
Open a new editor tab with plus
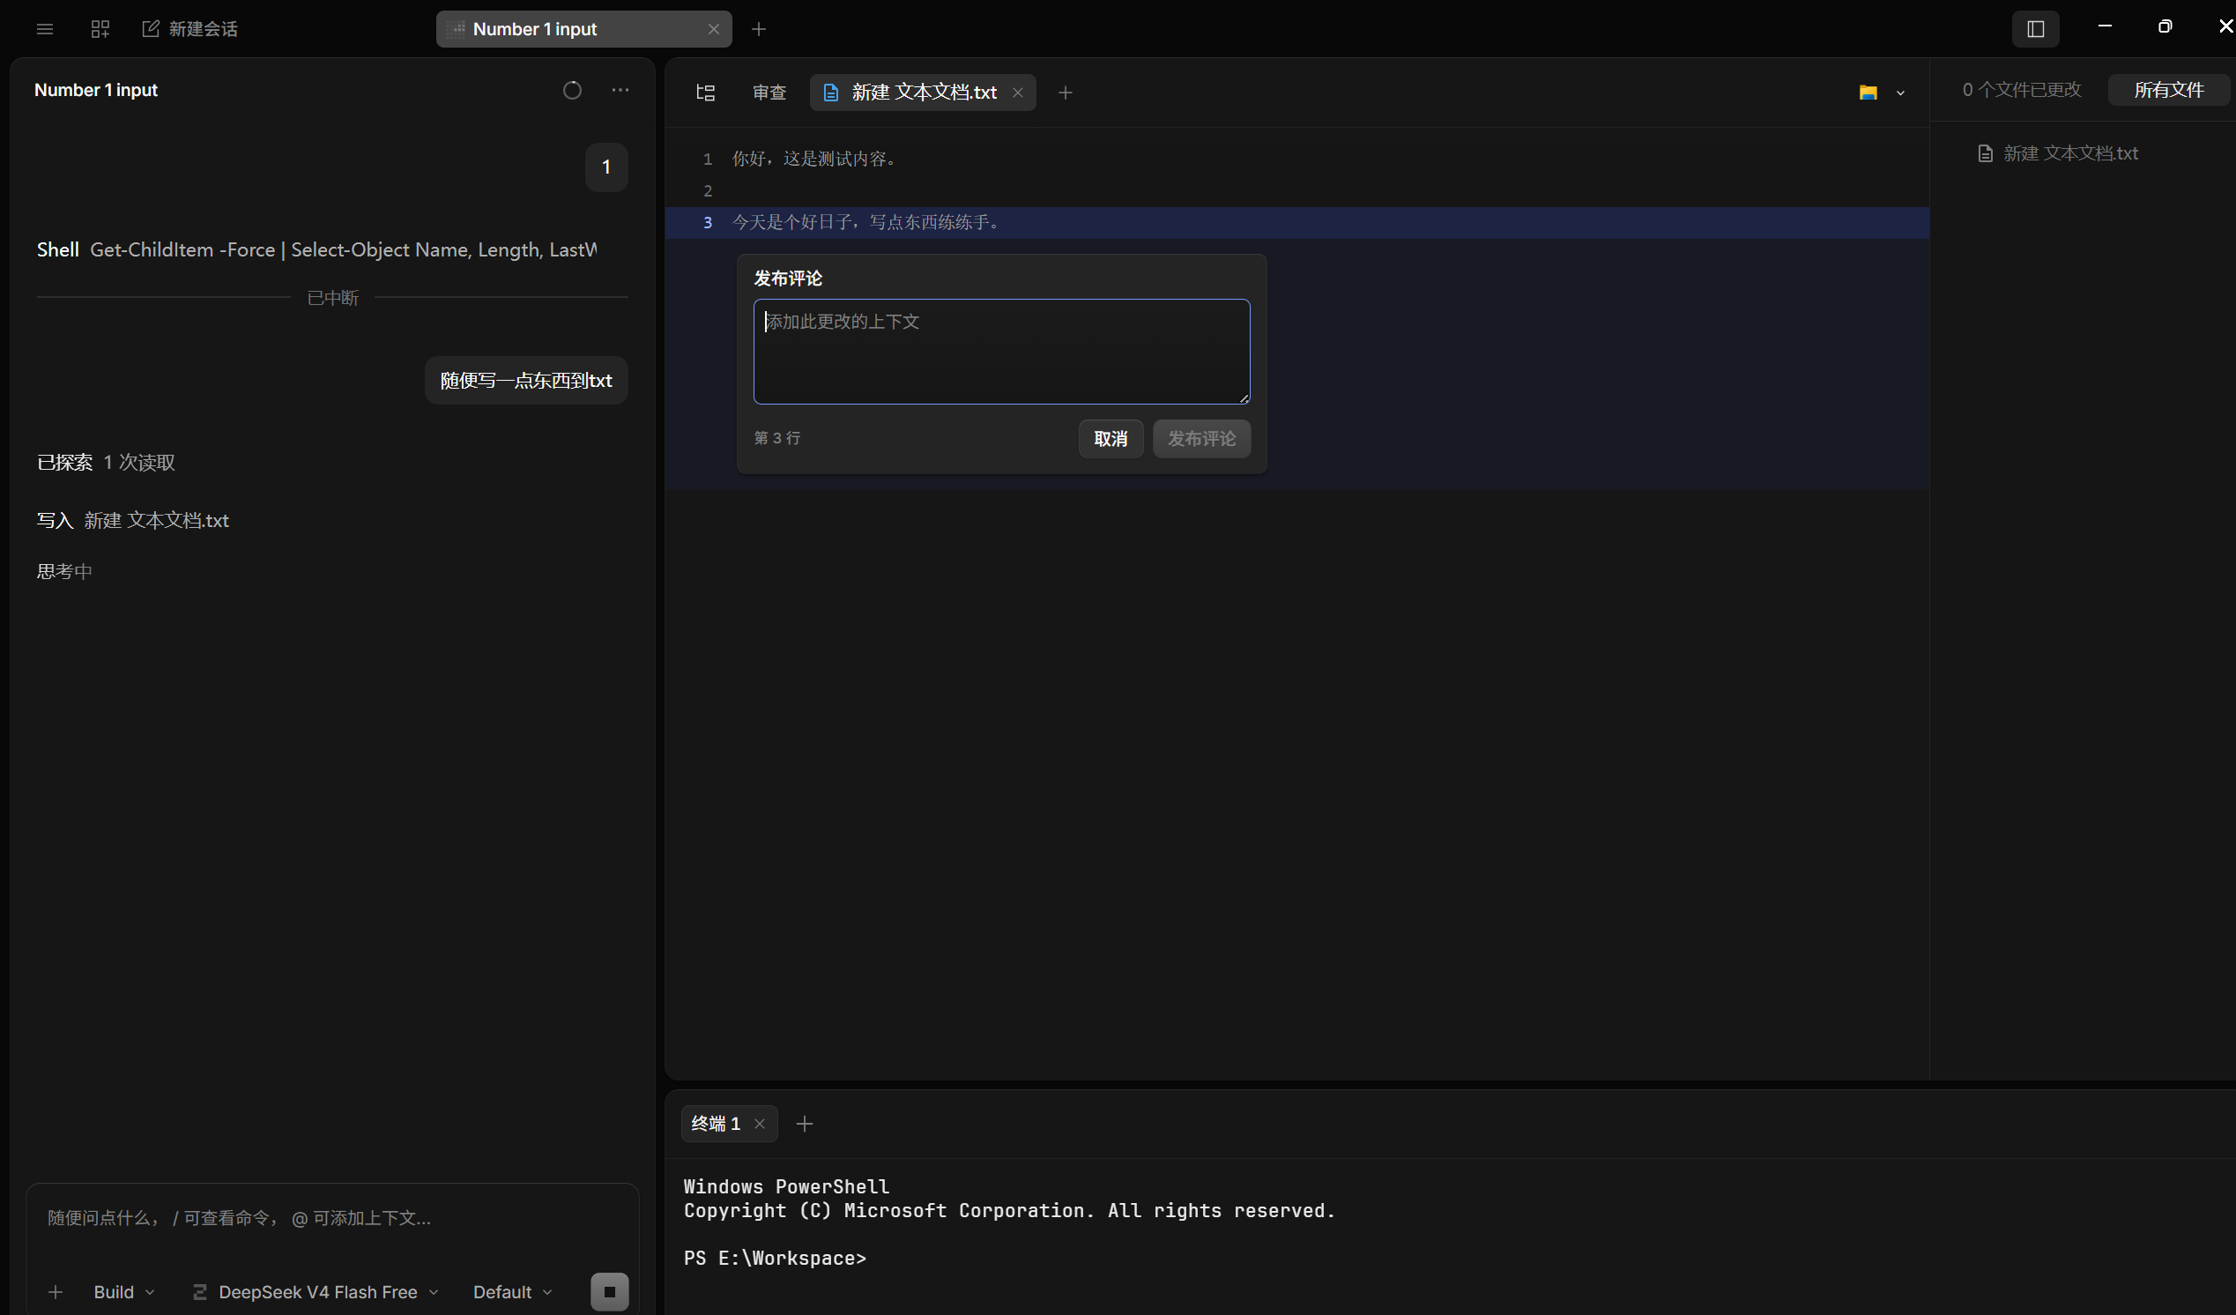[1066, 93]
